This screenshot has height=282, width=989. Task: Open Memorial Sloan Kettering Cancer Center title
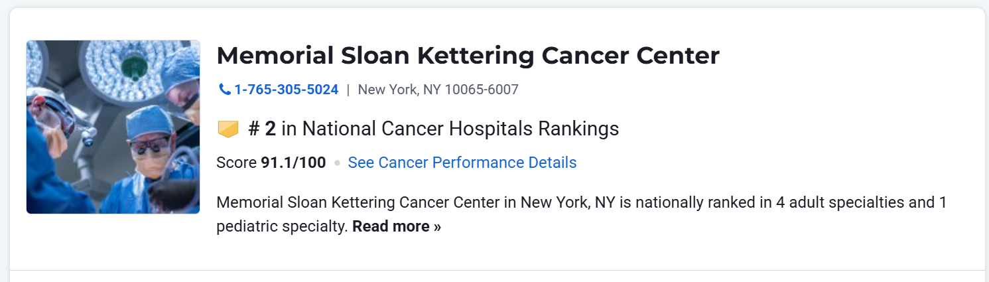pos(468,55)
